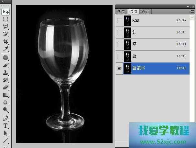Select the Pen tool
Image resolution: width=196 pixels, height=148 pixels.
(5, 118)
